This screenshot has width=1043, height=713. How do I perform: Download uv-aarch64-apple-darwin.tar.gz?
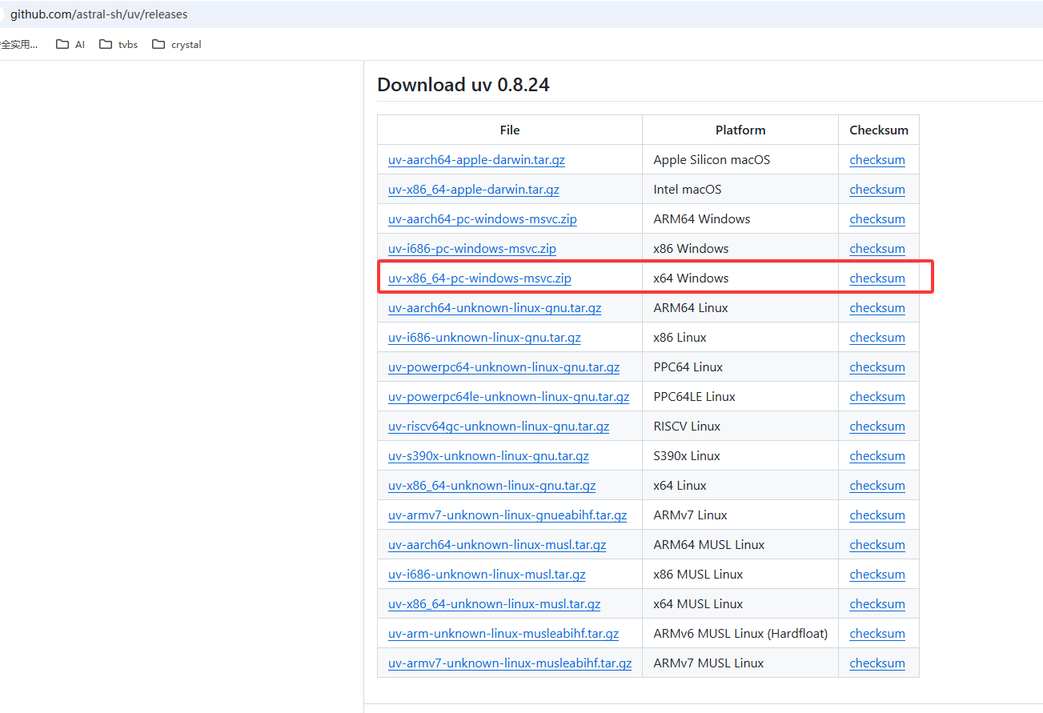pos(476,160)
